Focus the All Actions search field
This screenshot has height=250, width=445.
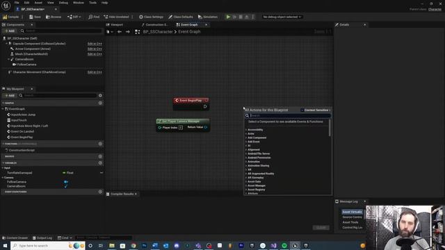pyautogui.click(x=288, y=116)
